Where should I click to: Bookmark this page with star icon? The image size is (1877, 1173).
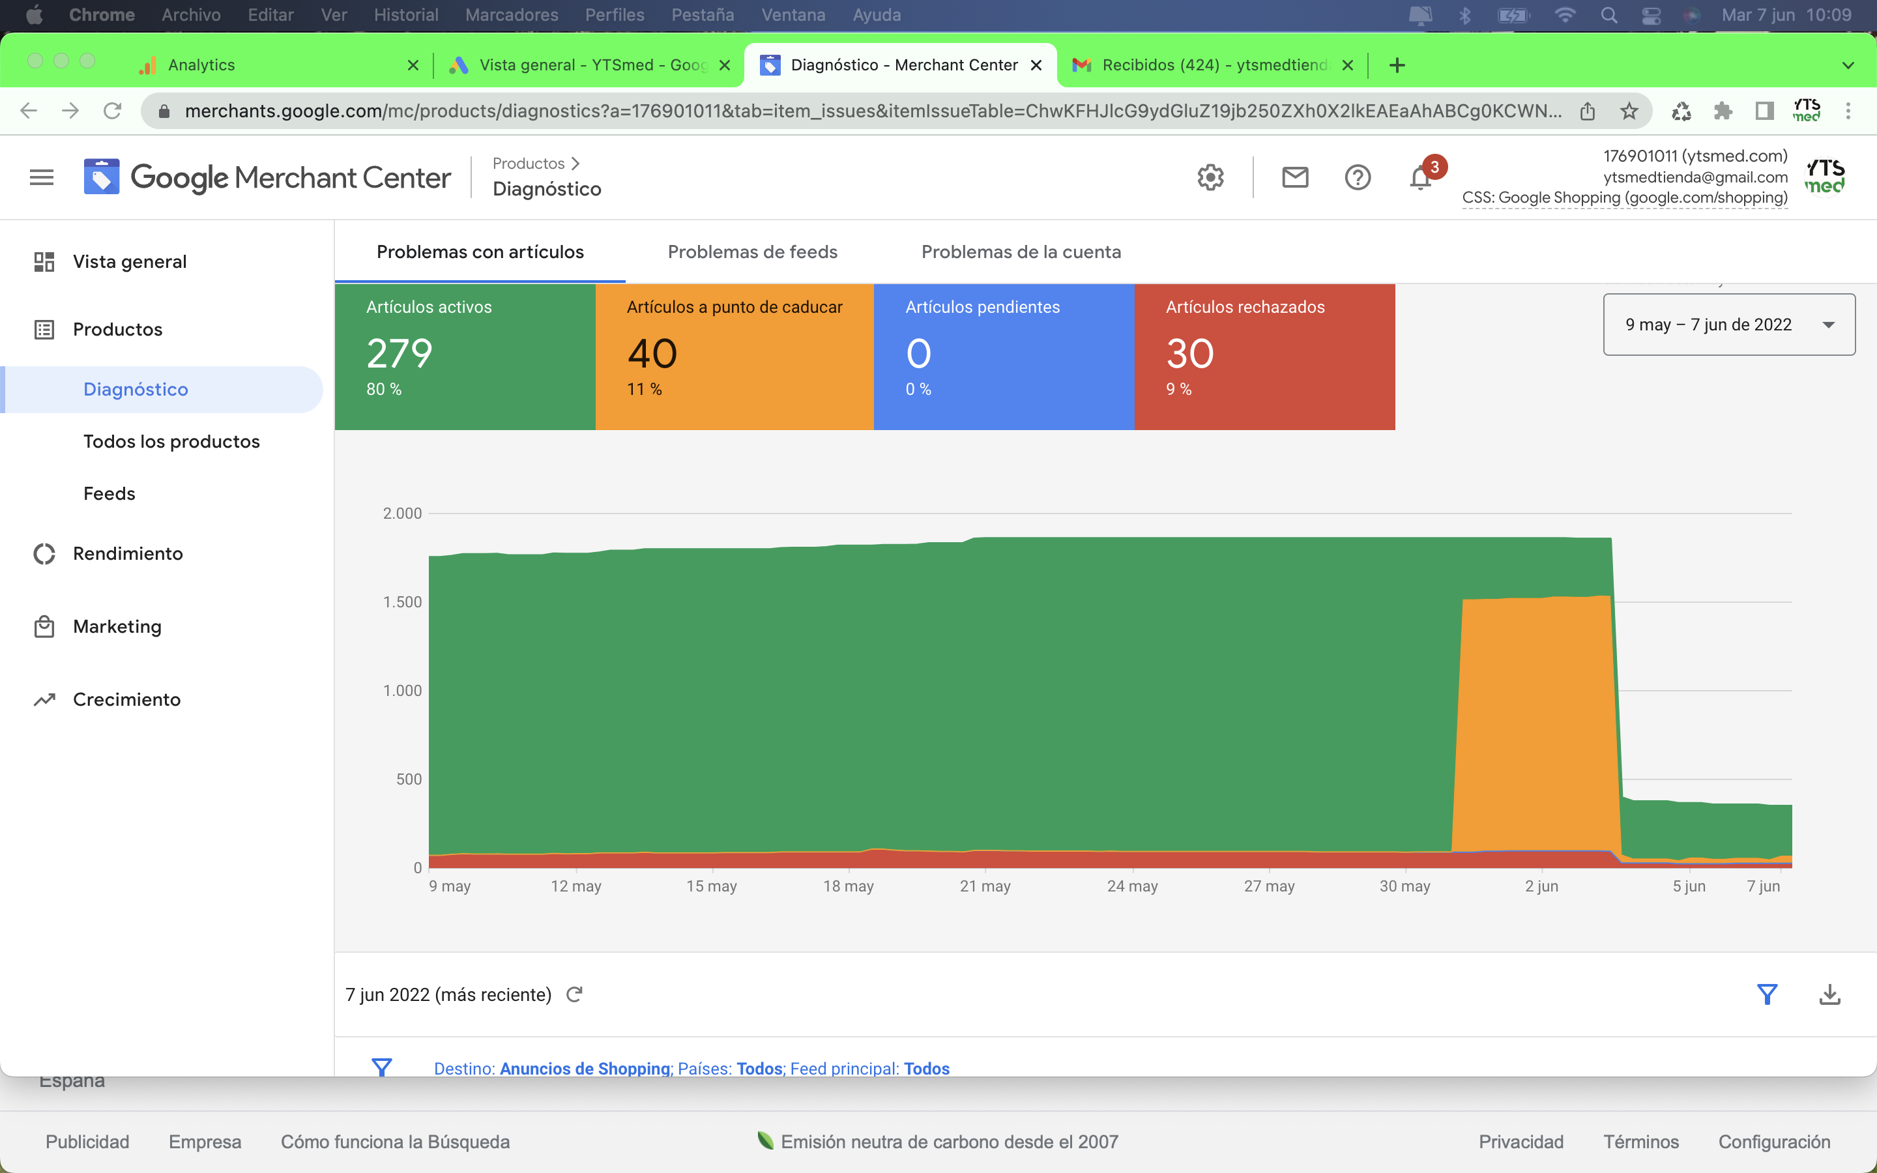[1629, 111]
